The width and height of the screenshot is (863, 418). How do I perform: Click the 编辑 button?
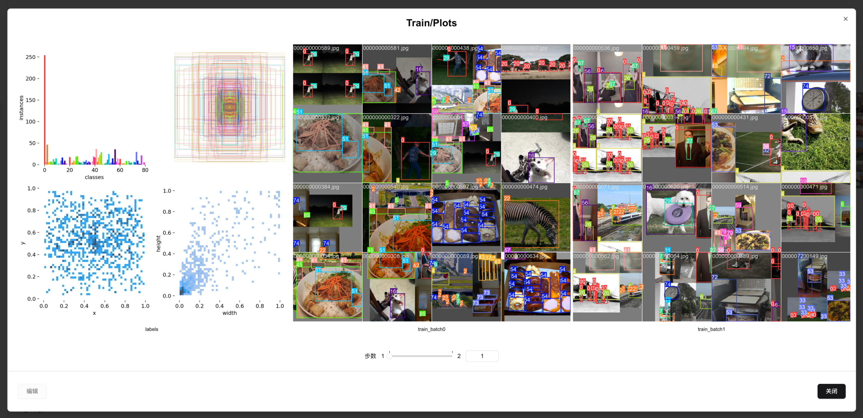pos(32,391)
